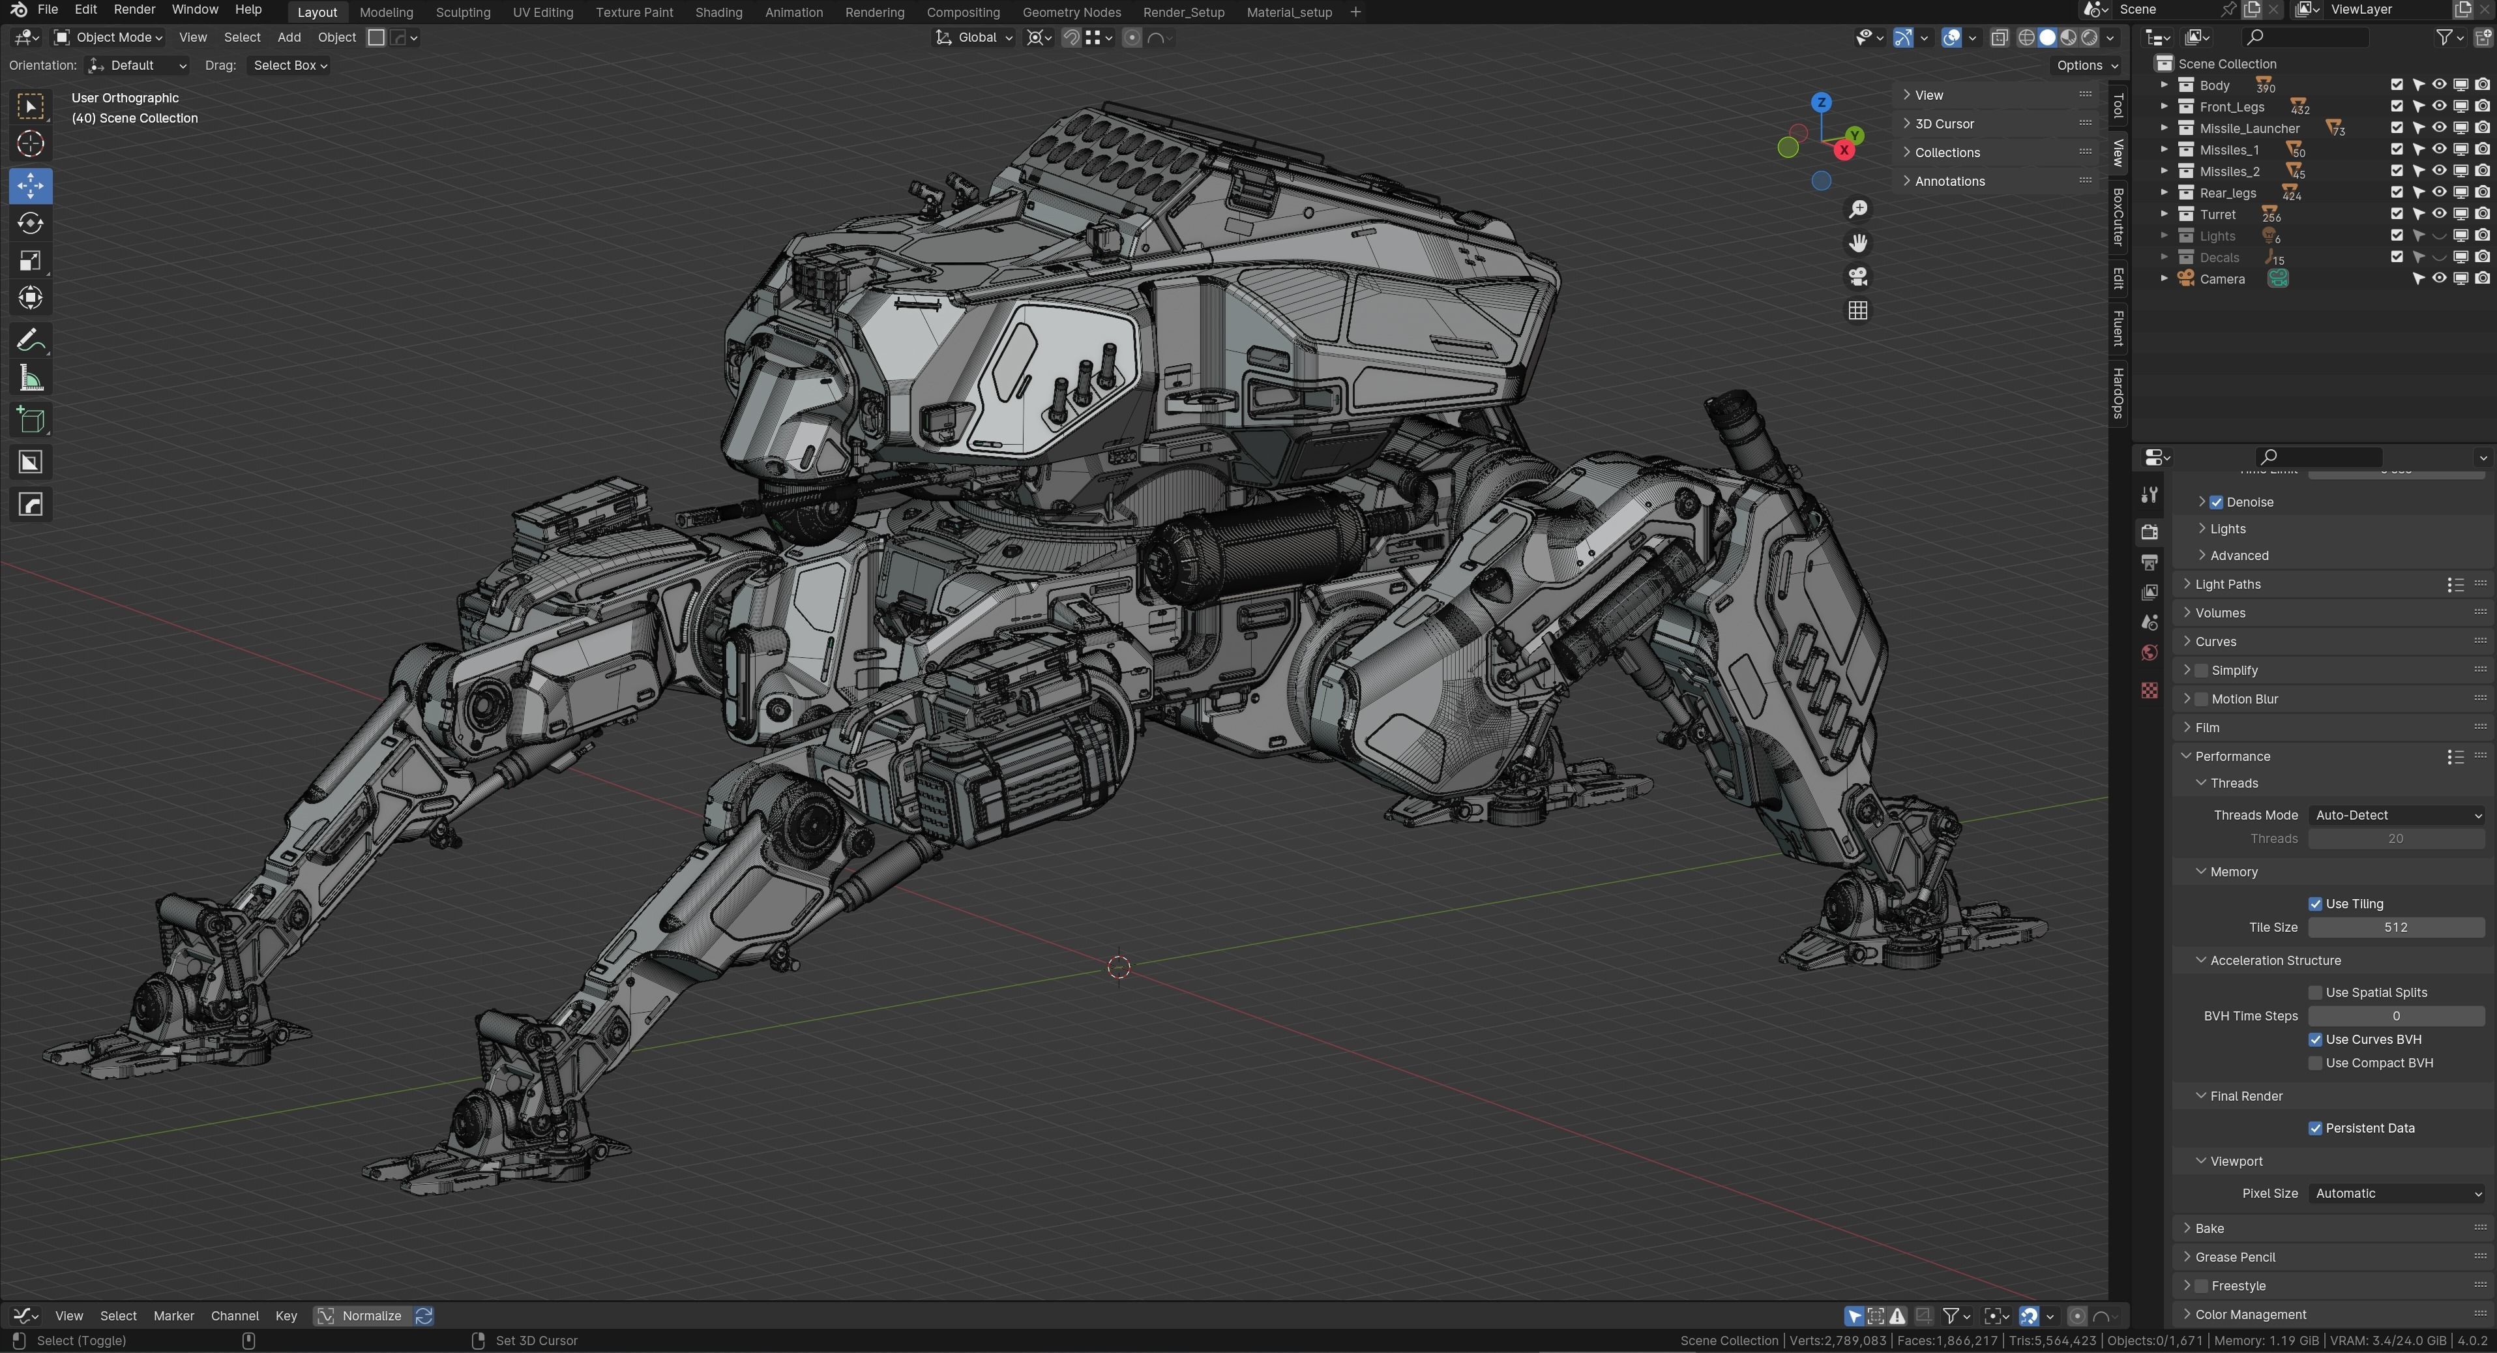Expand the Color Management panel
This screenshot has height=1353, width=2497.
pyautogui.click(x=2249, y=1315)
